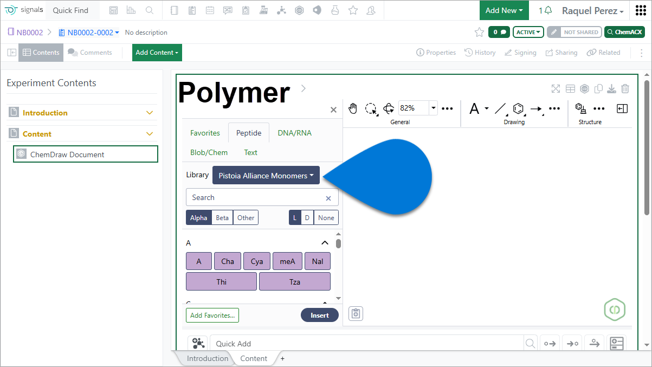This screenshot has width=652, height=367.
Task: Collapse the A monomer group
Action: click(325, 243)
